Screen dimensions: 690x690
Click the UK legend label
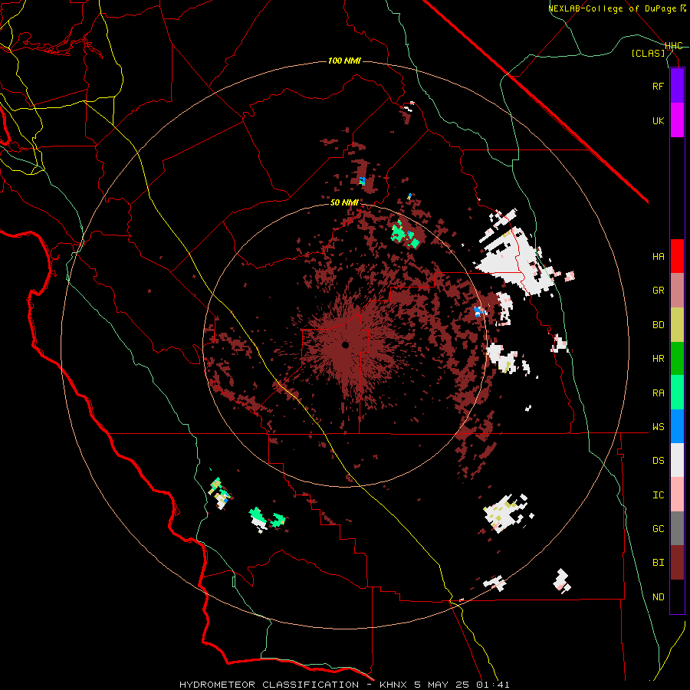coord(658,121)
